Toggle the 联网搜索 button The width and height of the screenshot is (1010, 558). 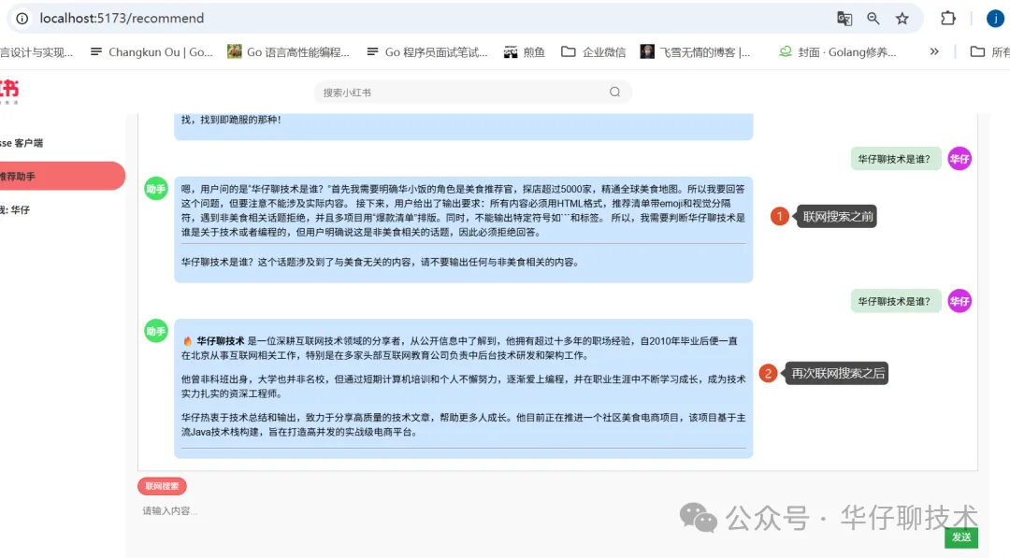point(162,486)
